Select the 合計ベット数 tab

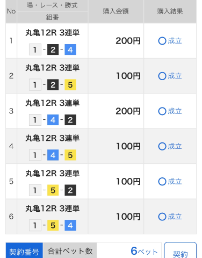70,250
